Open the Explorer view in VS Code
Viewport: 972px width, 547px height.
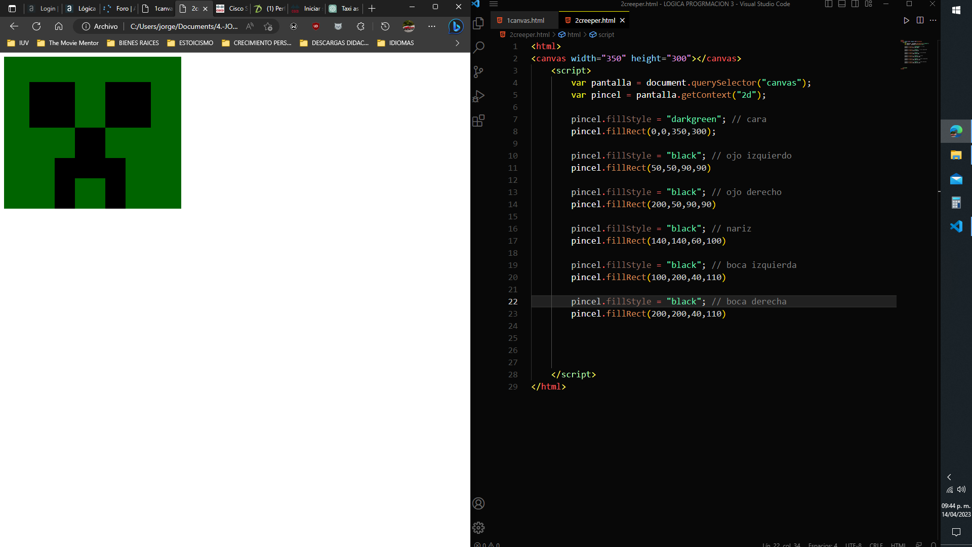(478, 23)
